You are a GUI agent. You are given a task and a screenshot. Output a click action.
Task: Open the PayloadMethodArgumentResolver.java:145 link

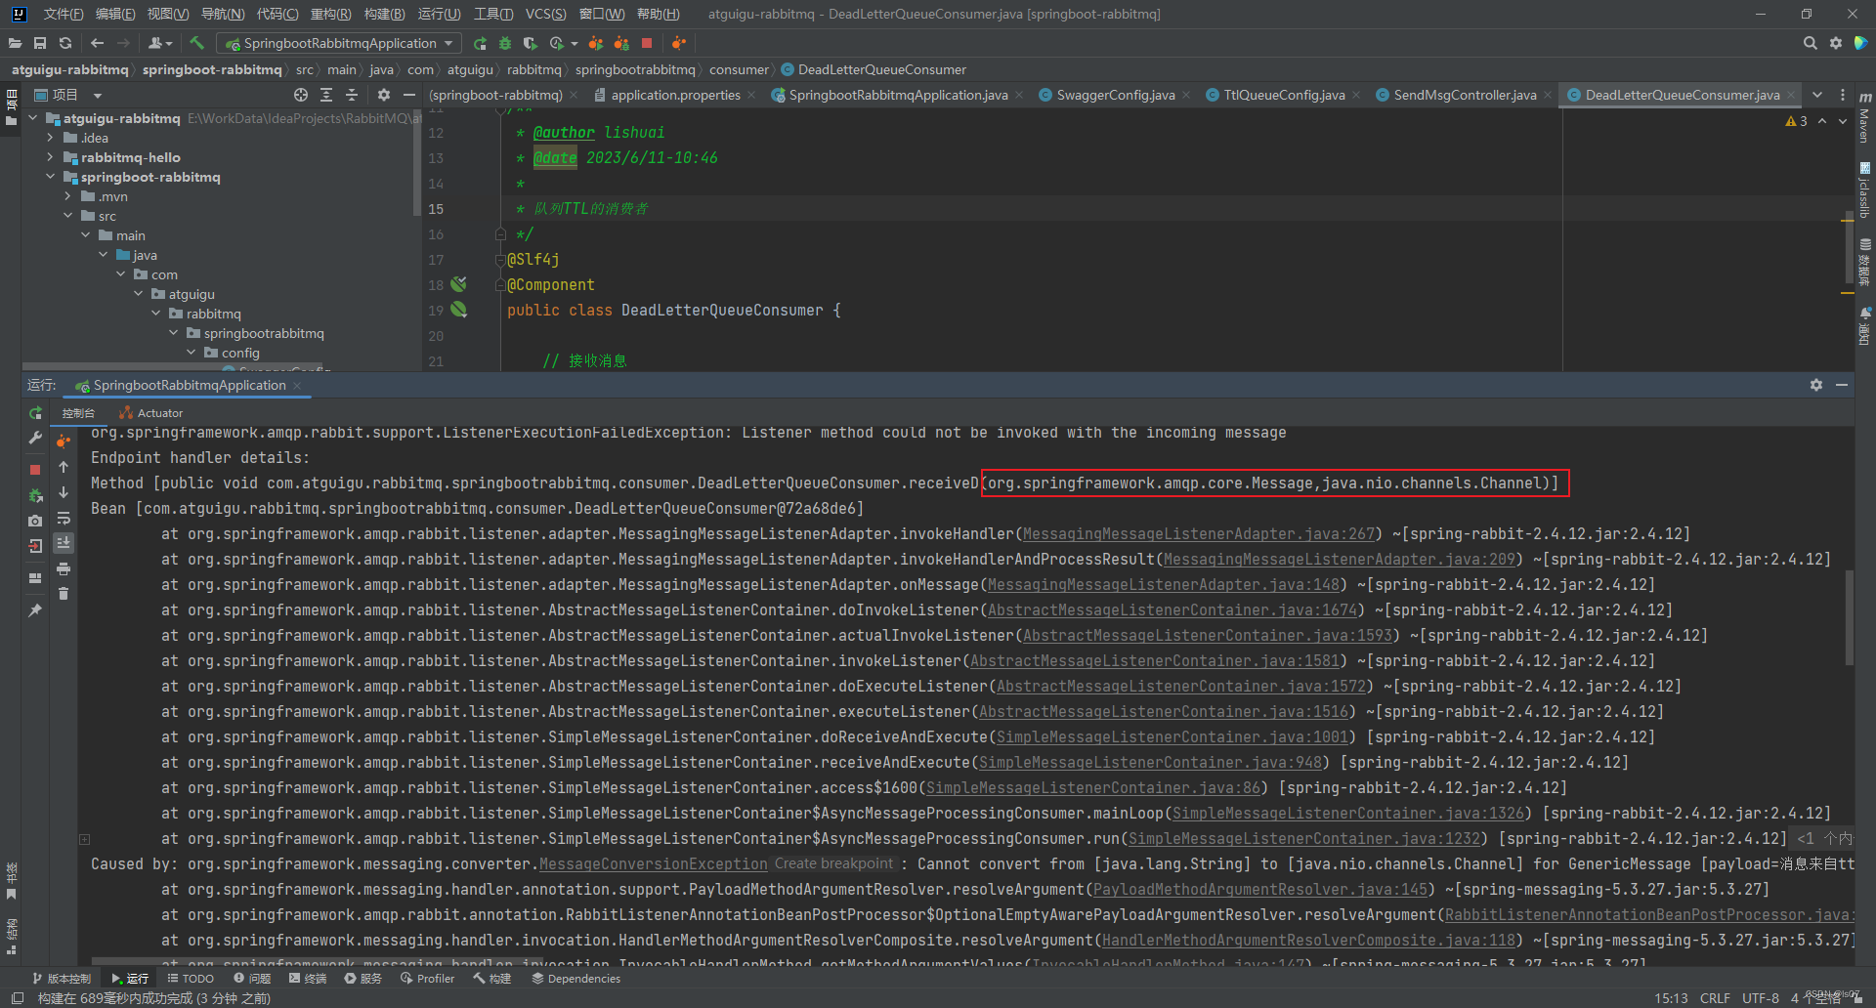pyautogui.click(x=1260, y=890)
